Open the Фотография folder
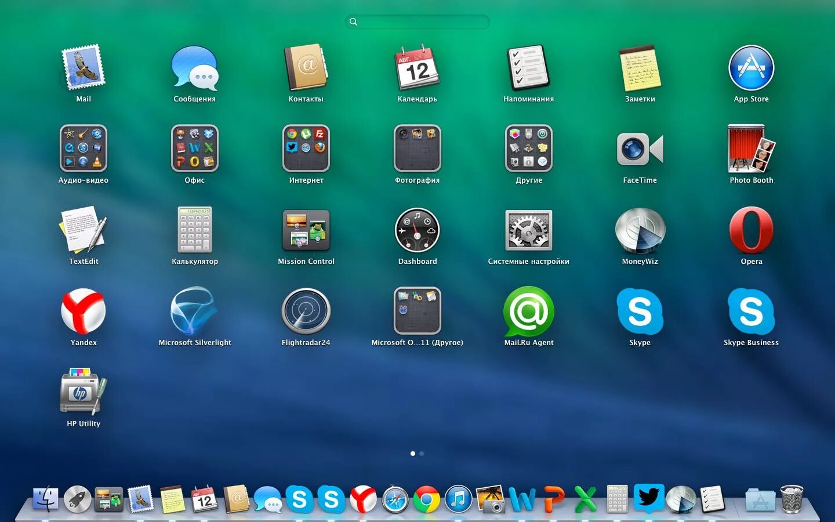The width and height of the screenshot is (835, 522). click(x=418, y=148)
